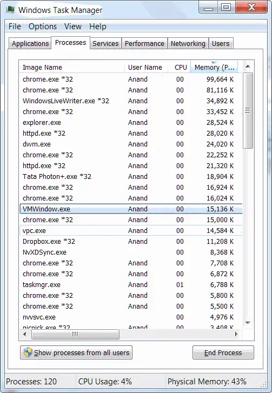Image resolution: width=272 pixels, height=393 pixels.
Task: Click the horizontal scrollbar thumb
Action: click(x=75, y=334)
